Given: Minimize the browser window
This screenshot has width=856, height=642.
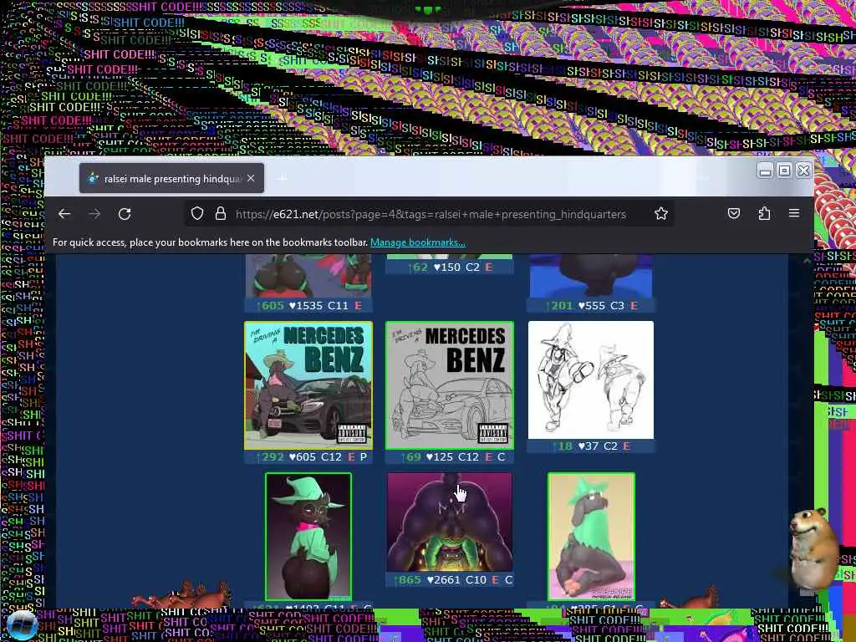Looking at the screenshot, I should 765,171.
